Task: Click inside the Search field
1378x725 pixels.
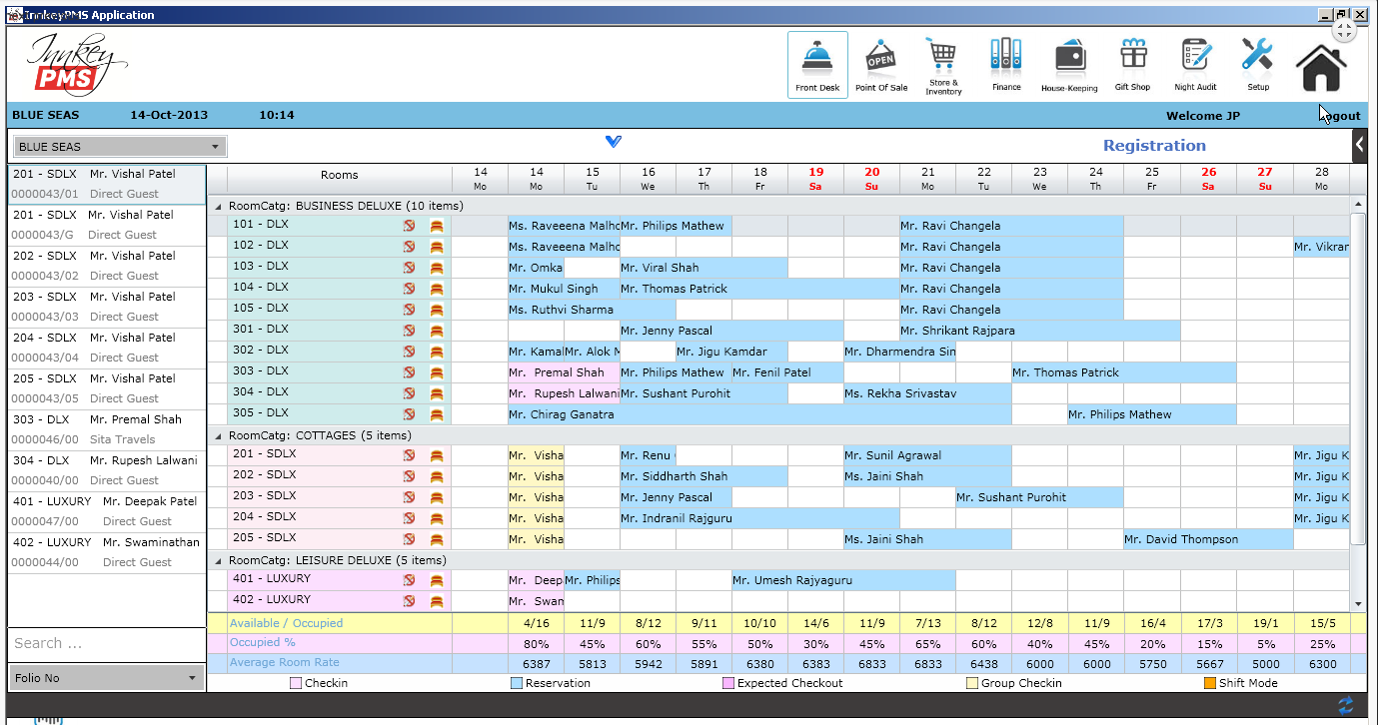Action: pyautogui.click(x=100, y=644)
